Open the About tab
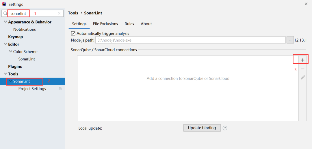The height and width of the screenshot is (149, 312). click(x=146, y=24)
